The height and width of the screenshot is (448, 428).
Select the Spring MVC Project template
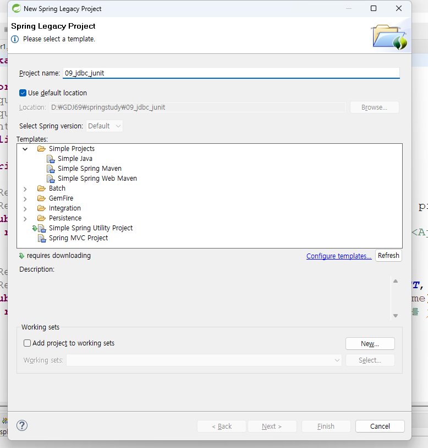pyautogui.click(x=79, y=238)
